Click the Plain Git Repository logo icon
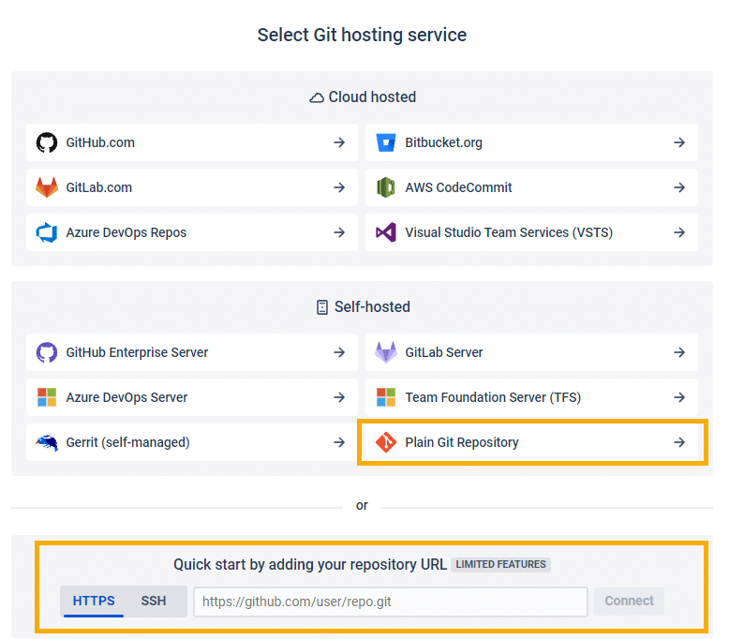The height and width of the screenshot is (639, 744). [386, 442]
